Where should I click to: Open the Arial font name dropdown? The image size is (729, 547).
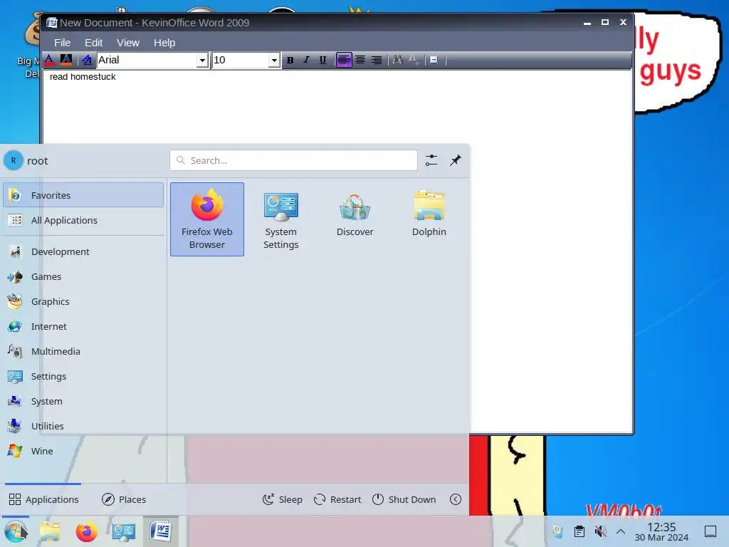point(201,61)
